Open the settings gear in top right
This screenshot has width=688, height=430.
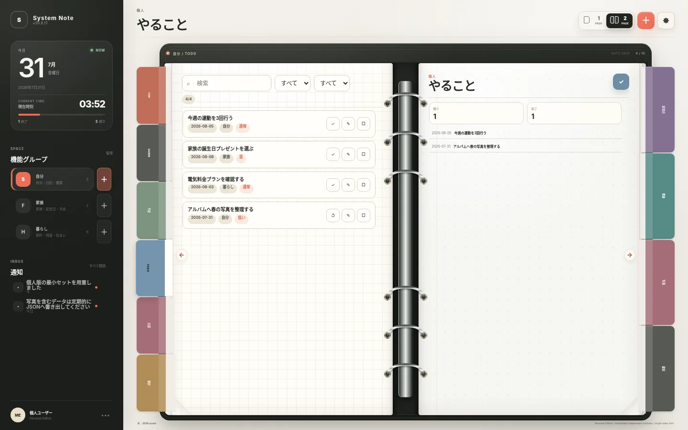point(666,21)
